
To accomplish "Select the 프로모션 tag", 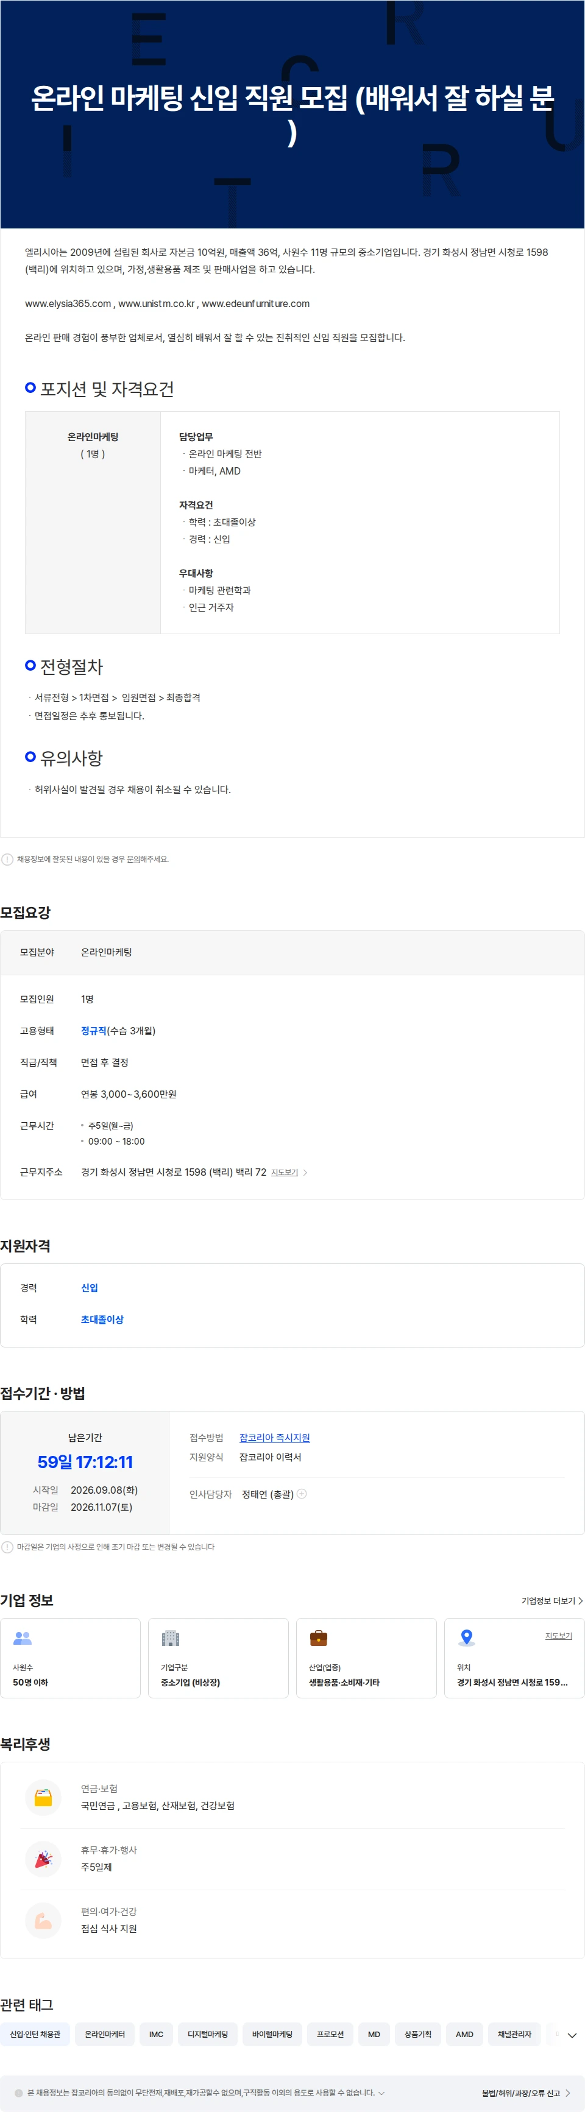I will pos(331,2034).
